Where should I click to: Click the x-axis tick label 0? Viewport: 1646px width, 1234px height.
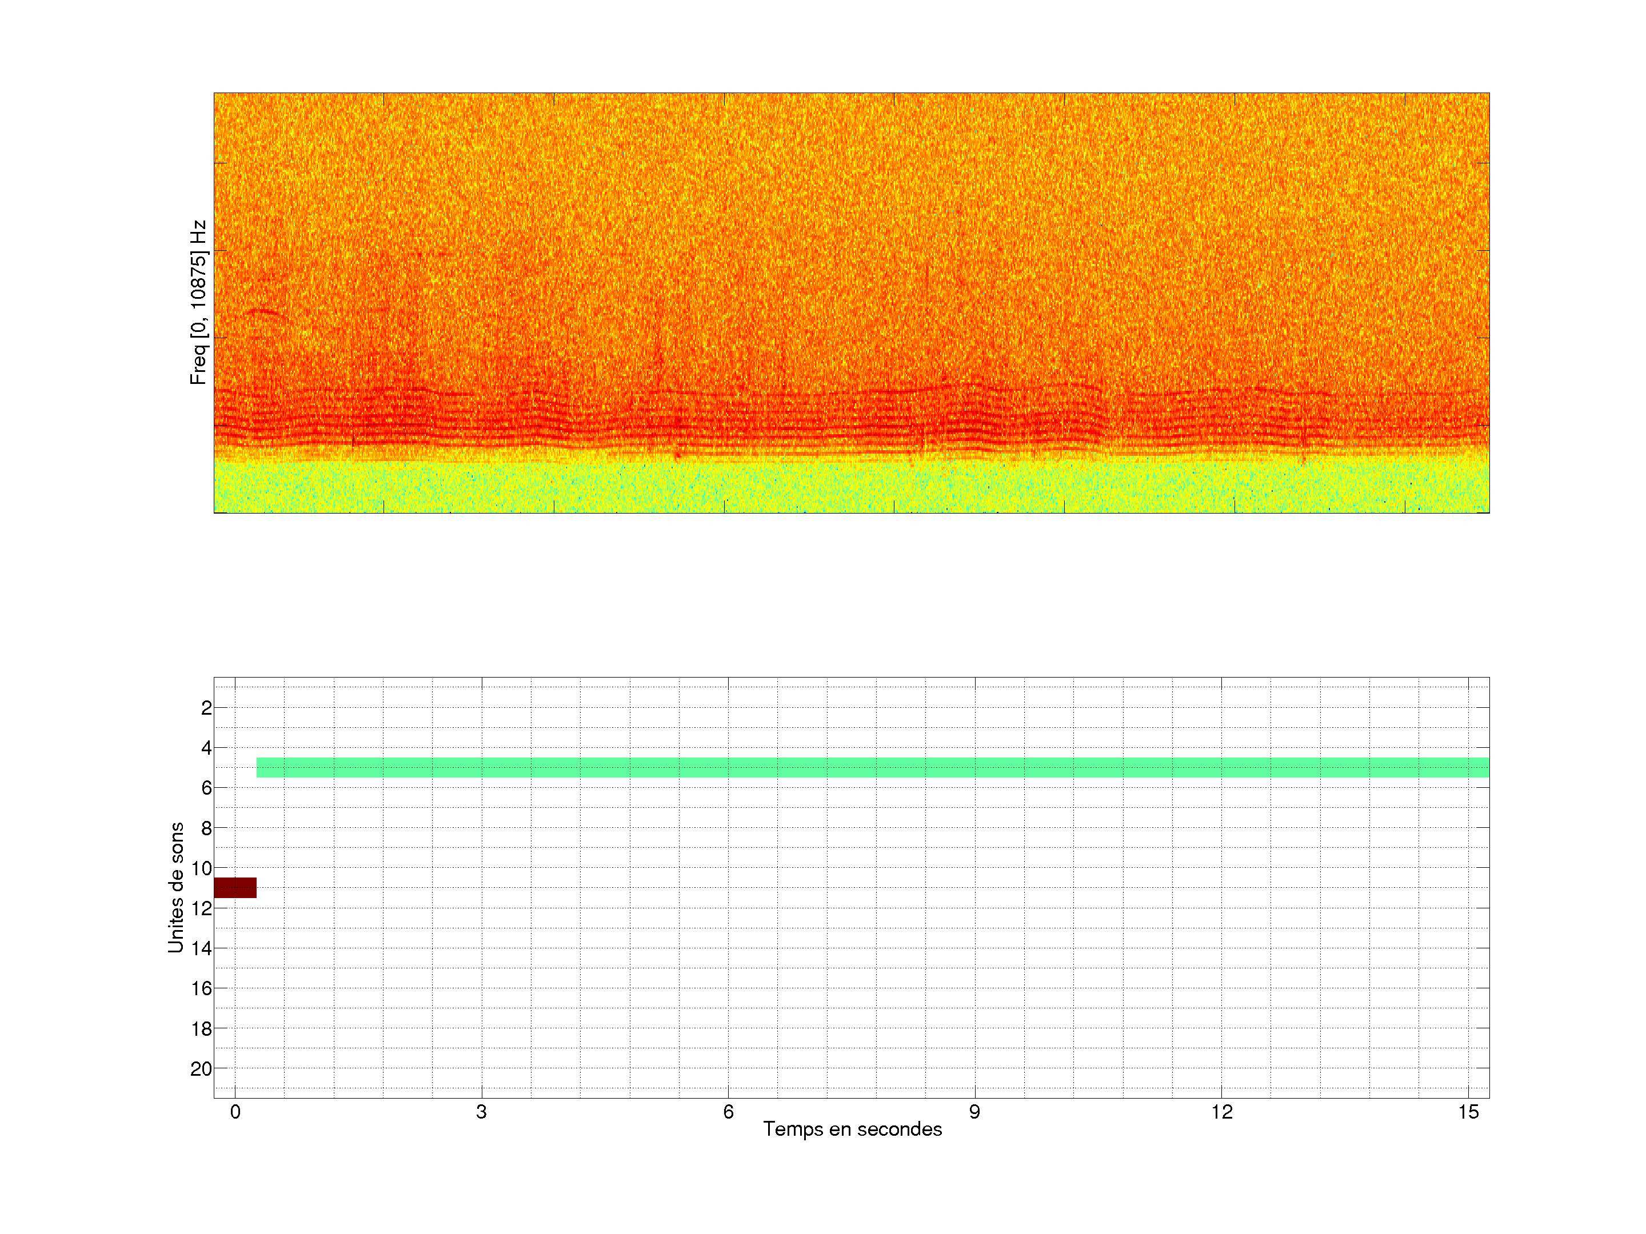(x=235, y=1112)
